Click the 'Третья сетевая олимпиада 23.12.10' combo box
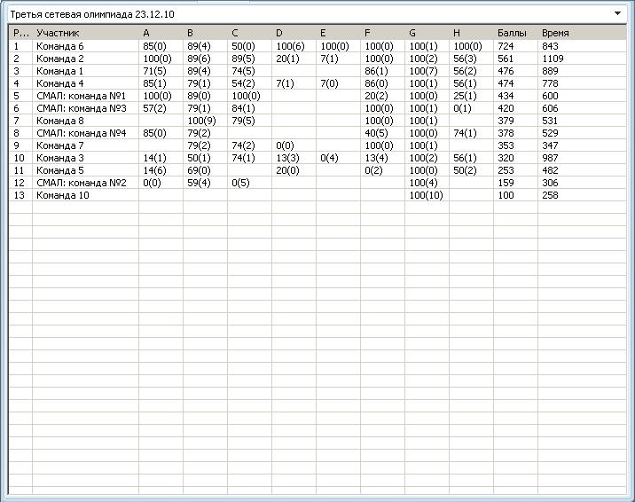 [x=317, y=14]
